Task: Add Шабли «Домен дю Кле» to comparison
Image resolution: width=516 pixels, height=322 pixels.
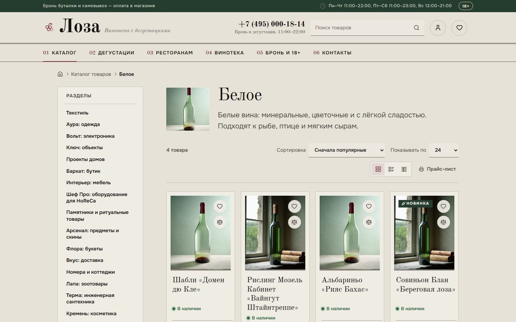Action: pos(220,222)
